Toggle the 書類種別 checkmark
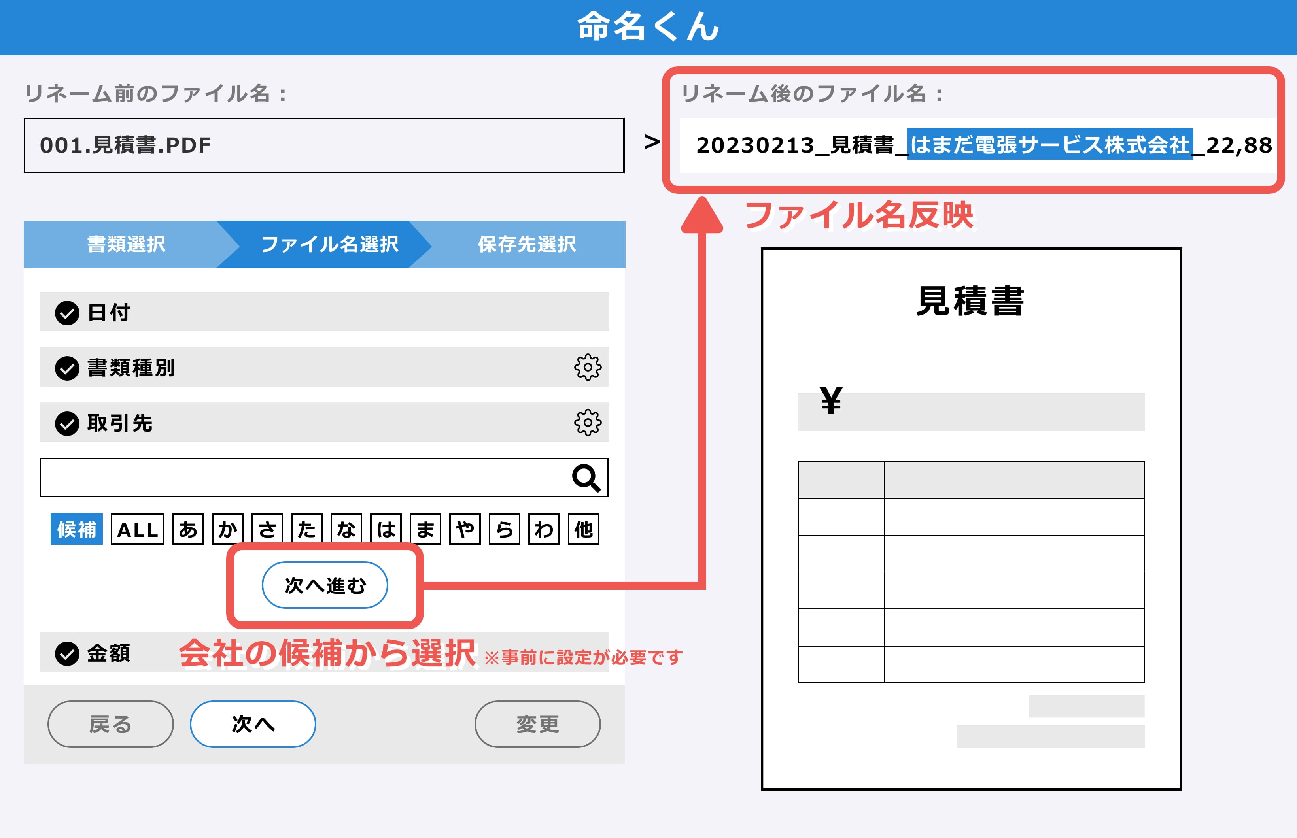This screenshot has height=838, width=1297. point(68,368)
